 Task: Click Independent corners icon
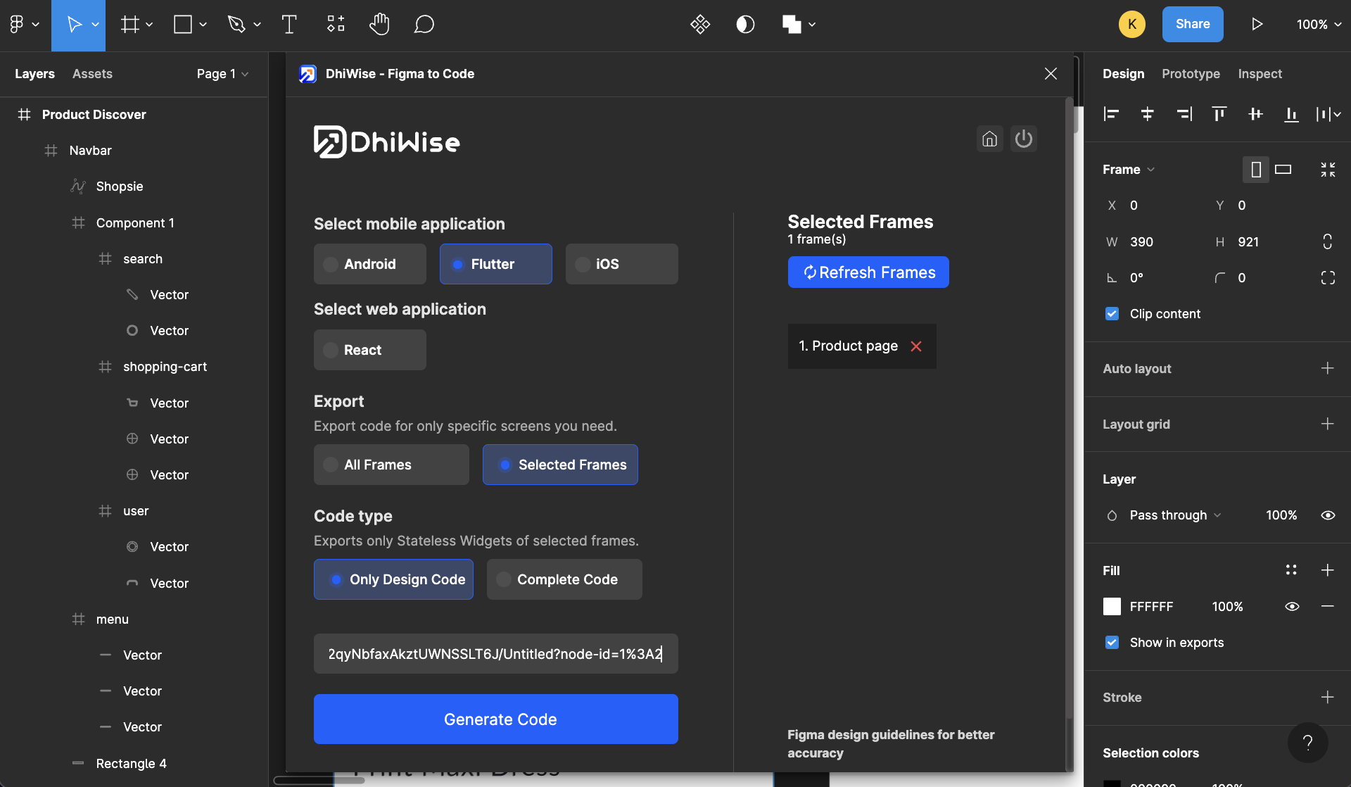(x=1328, y=278)
